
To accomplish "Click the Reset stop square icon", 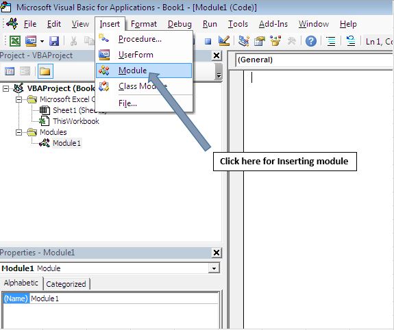I will [208, 41].
